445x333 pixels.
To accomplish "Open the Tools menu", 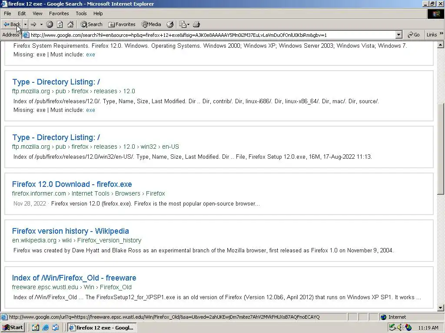I will tap(81, 13).
